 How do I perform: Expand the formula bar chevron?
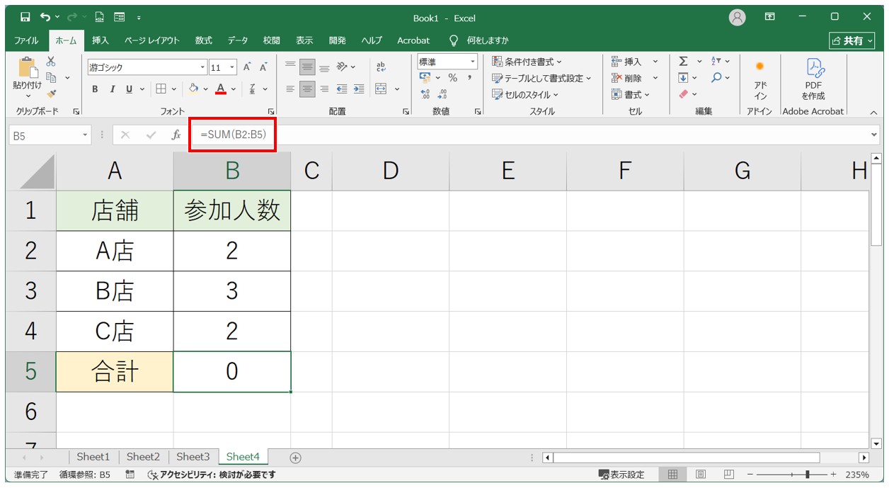[875, 135]
